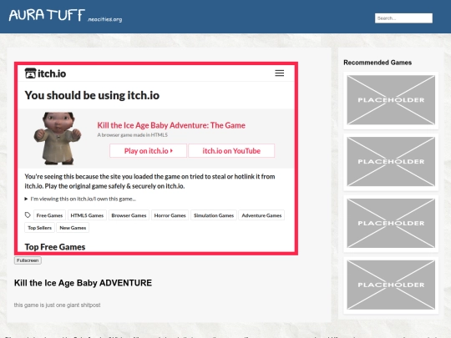Click the tag icon beside Free Games
The image size is (451, 338).
point(28,215)
